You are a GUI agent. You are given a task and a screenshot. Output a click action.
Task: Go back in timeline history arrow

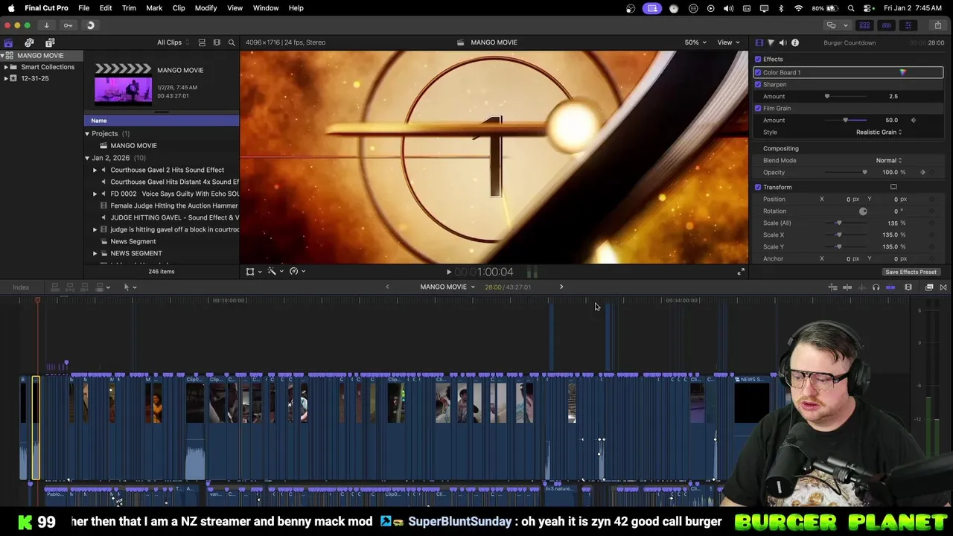[387, 287]
